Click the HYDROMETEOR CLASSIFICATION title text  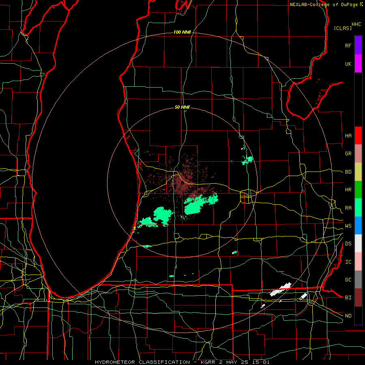(142, 362)
